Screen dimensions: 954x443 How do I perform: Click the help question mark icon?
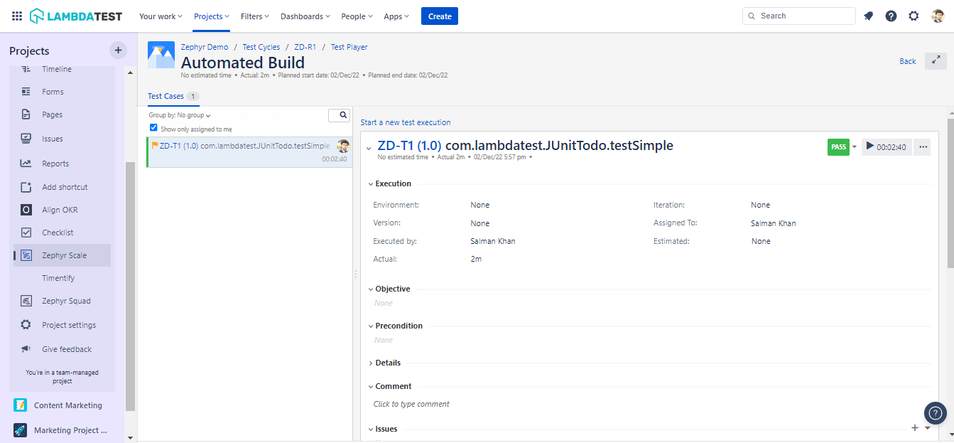click(891, 16)
